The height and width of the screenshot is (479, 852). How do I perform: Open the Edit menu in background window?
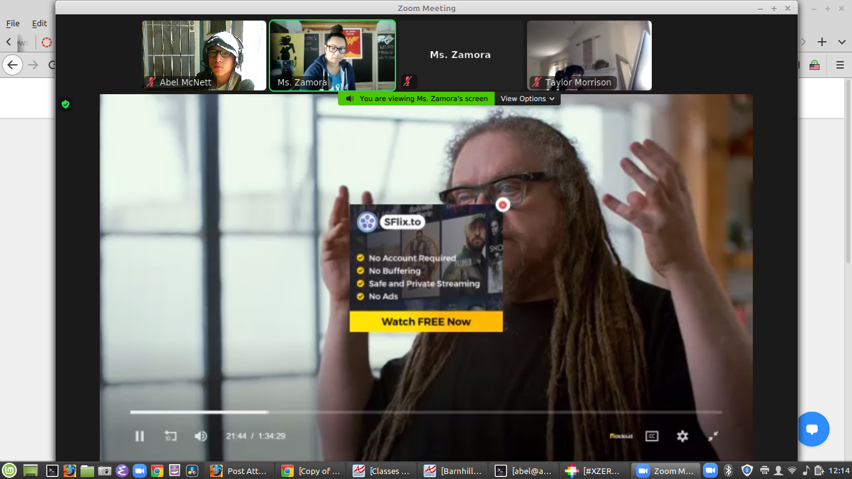coord(39,23)
